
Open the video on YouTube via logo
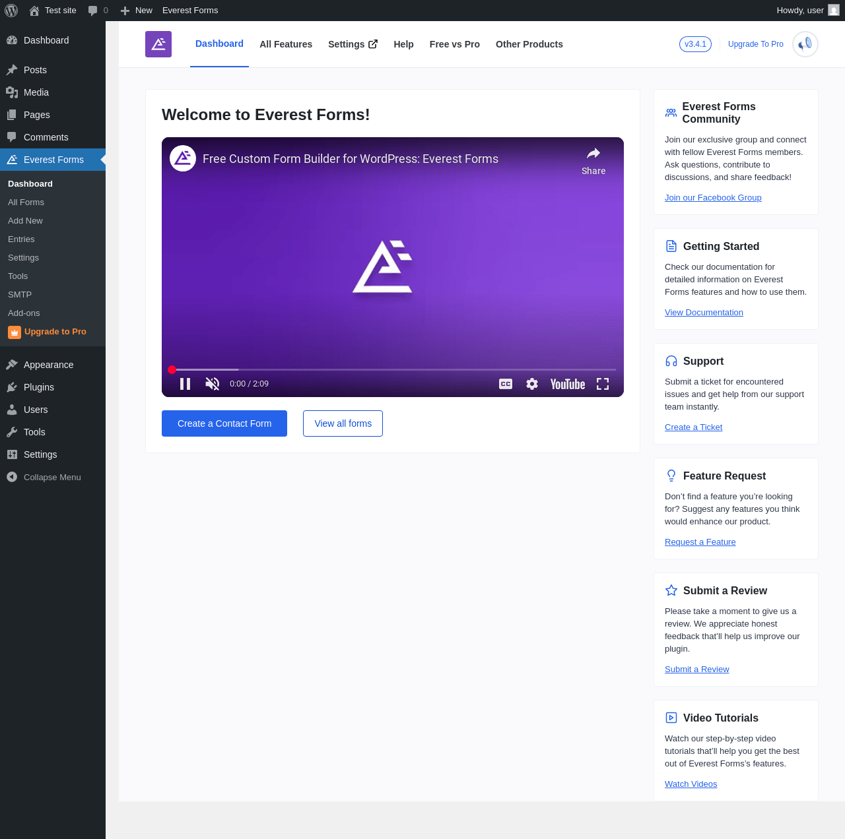click(568, 384)
